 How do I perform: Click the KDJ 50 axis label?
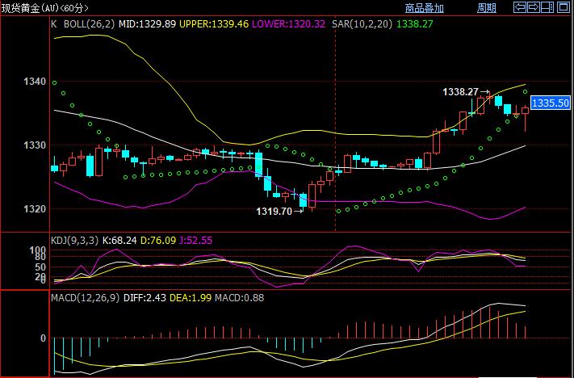[40, 267]
